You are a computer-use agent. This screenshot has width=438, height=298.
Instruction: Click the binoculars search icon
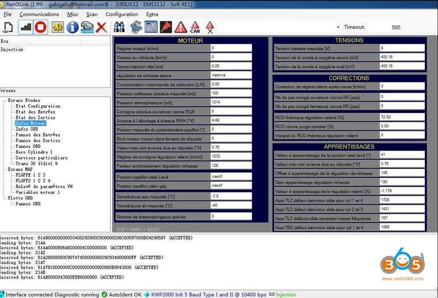click(119, 27)
